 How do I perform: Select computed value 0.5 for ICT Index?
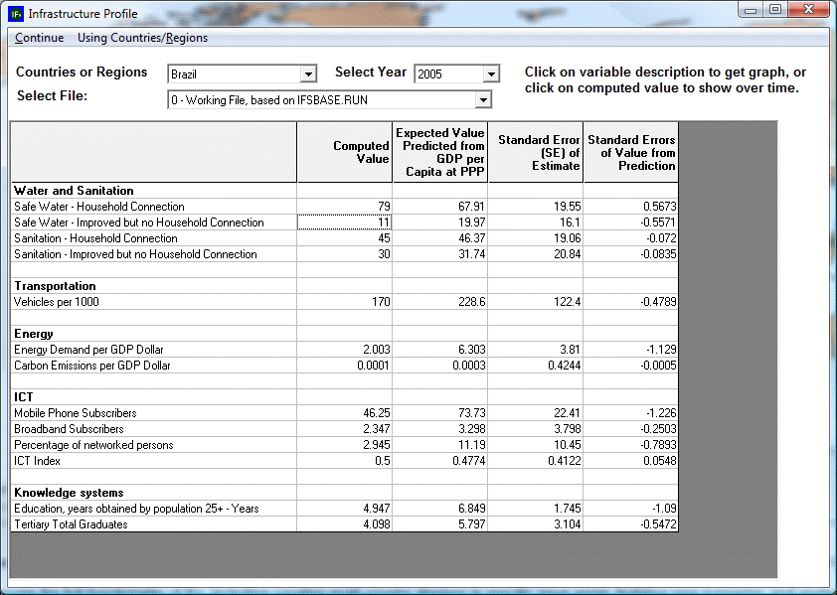tap(344, 461)
